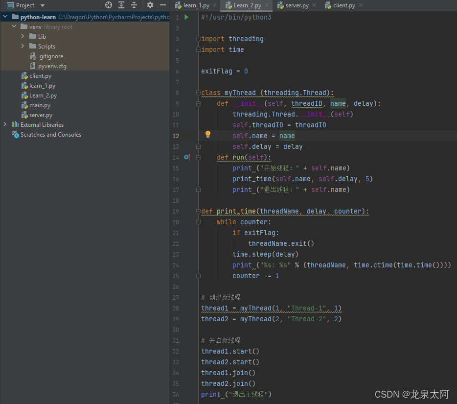457x404 pixels.
Task: Fold the run method at line 14
Action: pos(198,158)
